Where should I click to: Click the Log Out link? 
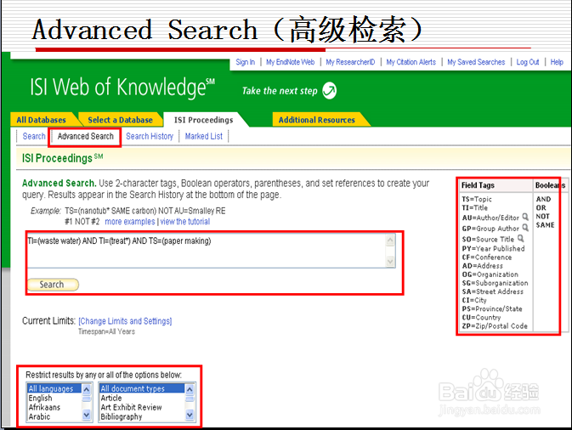(x=528, y=62)
